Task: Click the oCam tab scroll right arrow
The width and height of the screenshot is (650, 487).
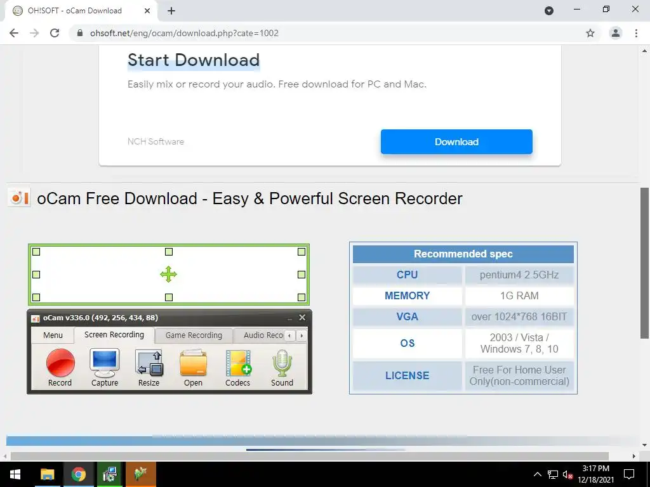Action: [302, 335]
